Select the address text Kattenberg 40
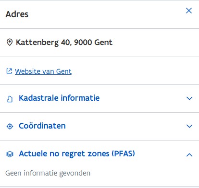The height and width of the screenshot is (188, 199). [43, 43]
